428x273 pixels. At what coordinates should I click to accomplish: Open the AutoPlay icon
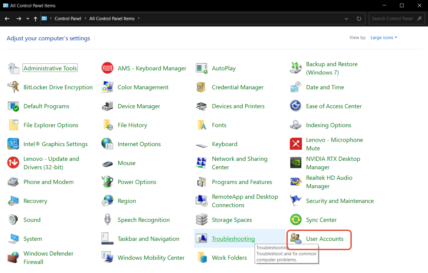tap(202, 68)
